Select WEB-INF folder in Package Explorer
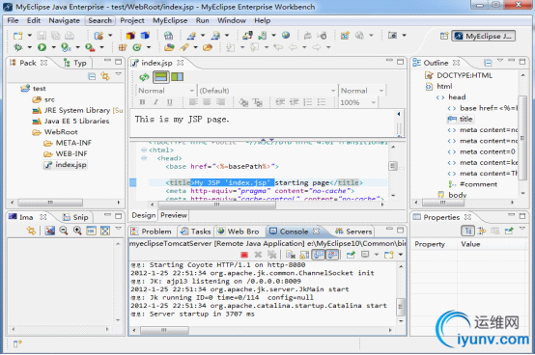The image size is (535, 355). click(66, 153)
